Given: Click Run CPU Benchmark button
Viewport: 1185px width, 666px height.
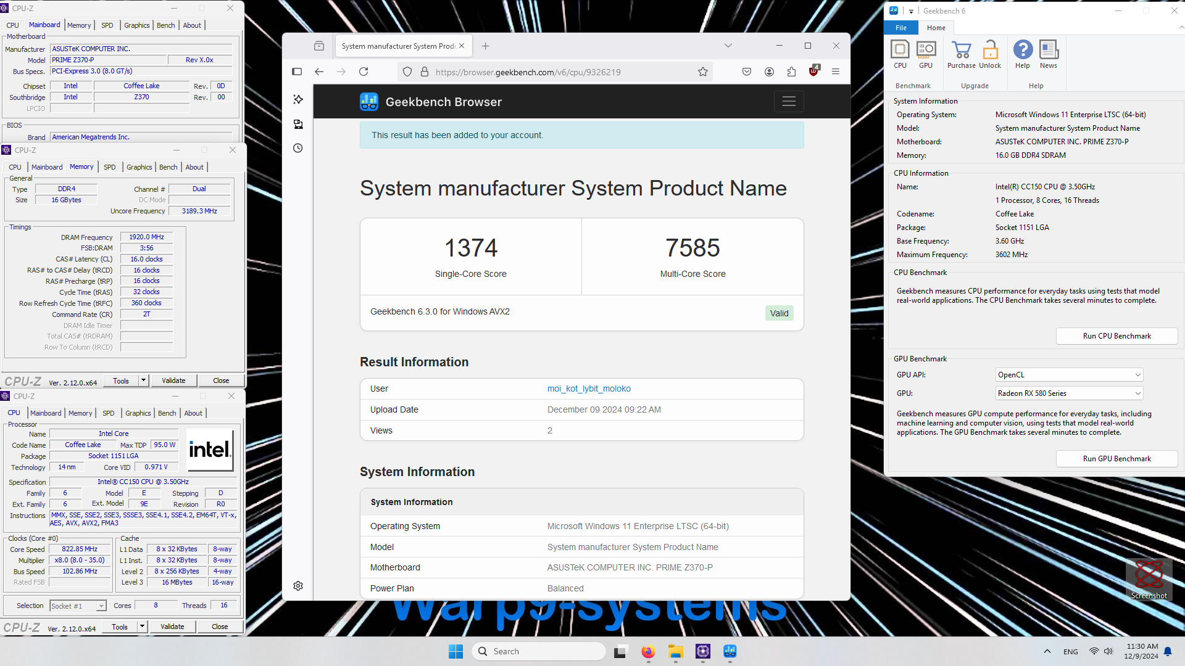Looking at the screenshot, I should 1116,336.
